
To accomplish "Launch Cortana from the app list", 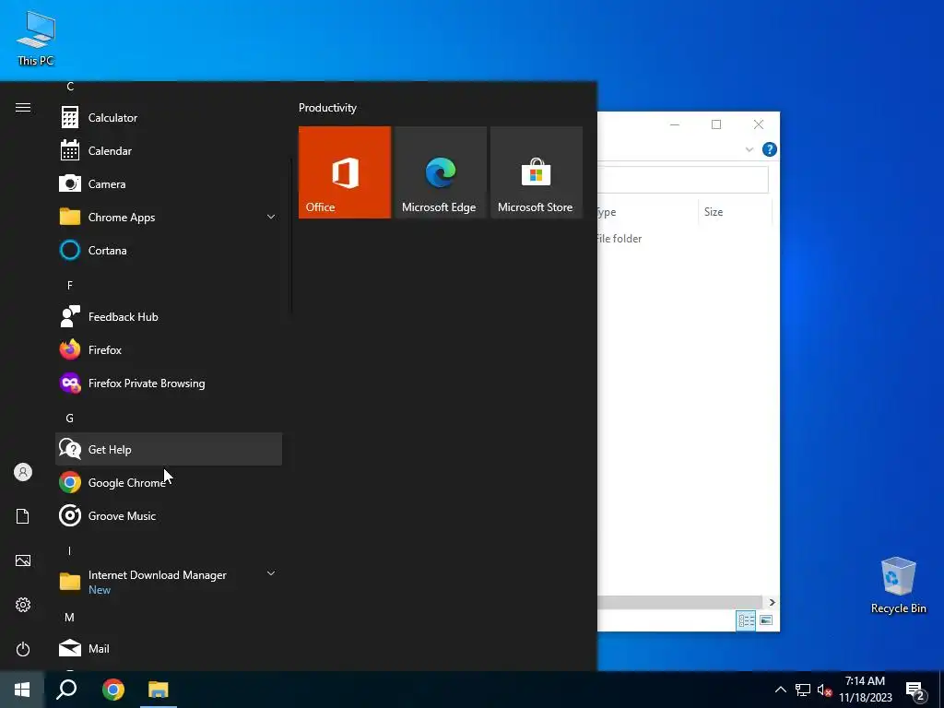I will [x=169, y=250].
